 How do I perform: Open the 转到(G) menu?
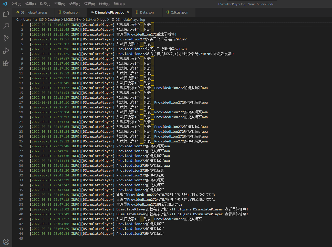[75, 4]
